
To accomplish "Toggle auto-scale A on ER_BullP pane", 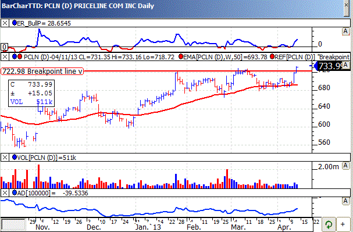I will 345,31.
